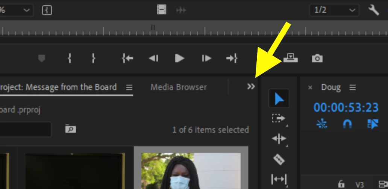Show hidden panel tabs with double chevron
The image size is (388, 189).
pos(251,86)
